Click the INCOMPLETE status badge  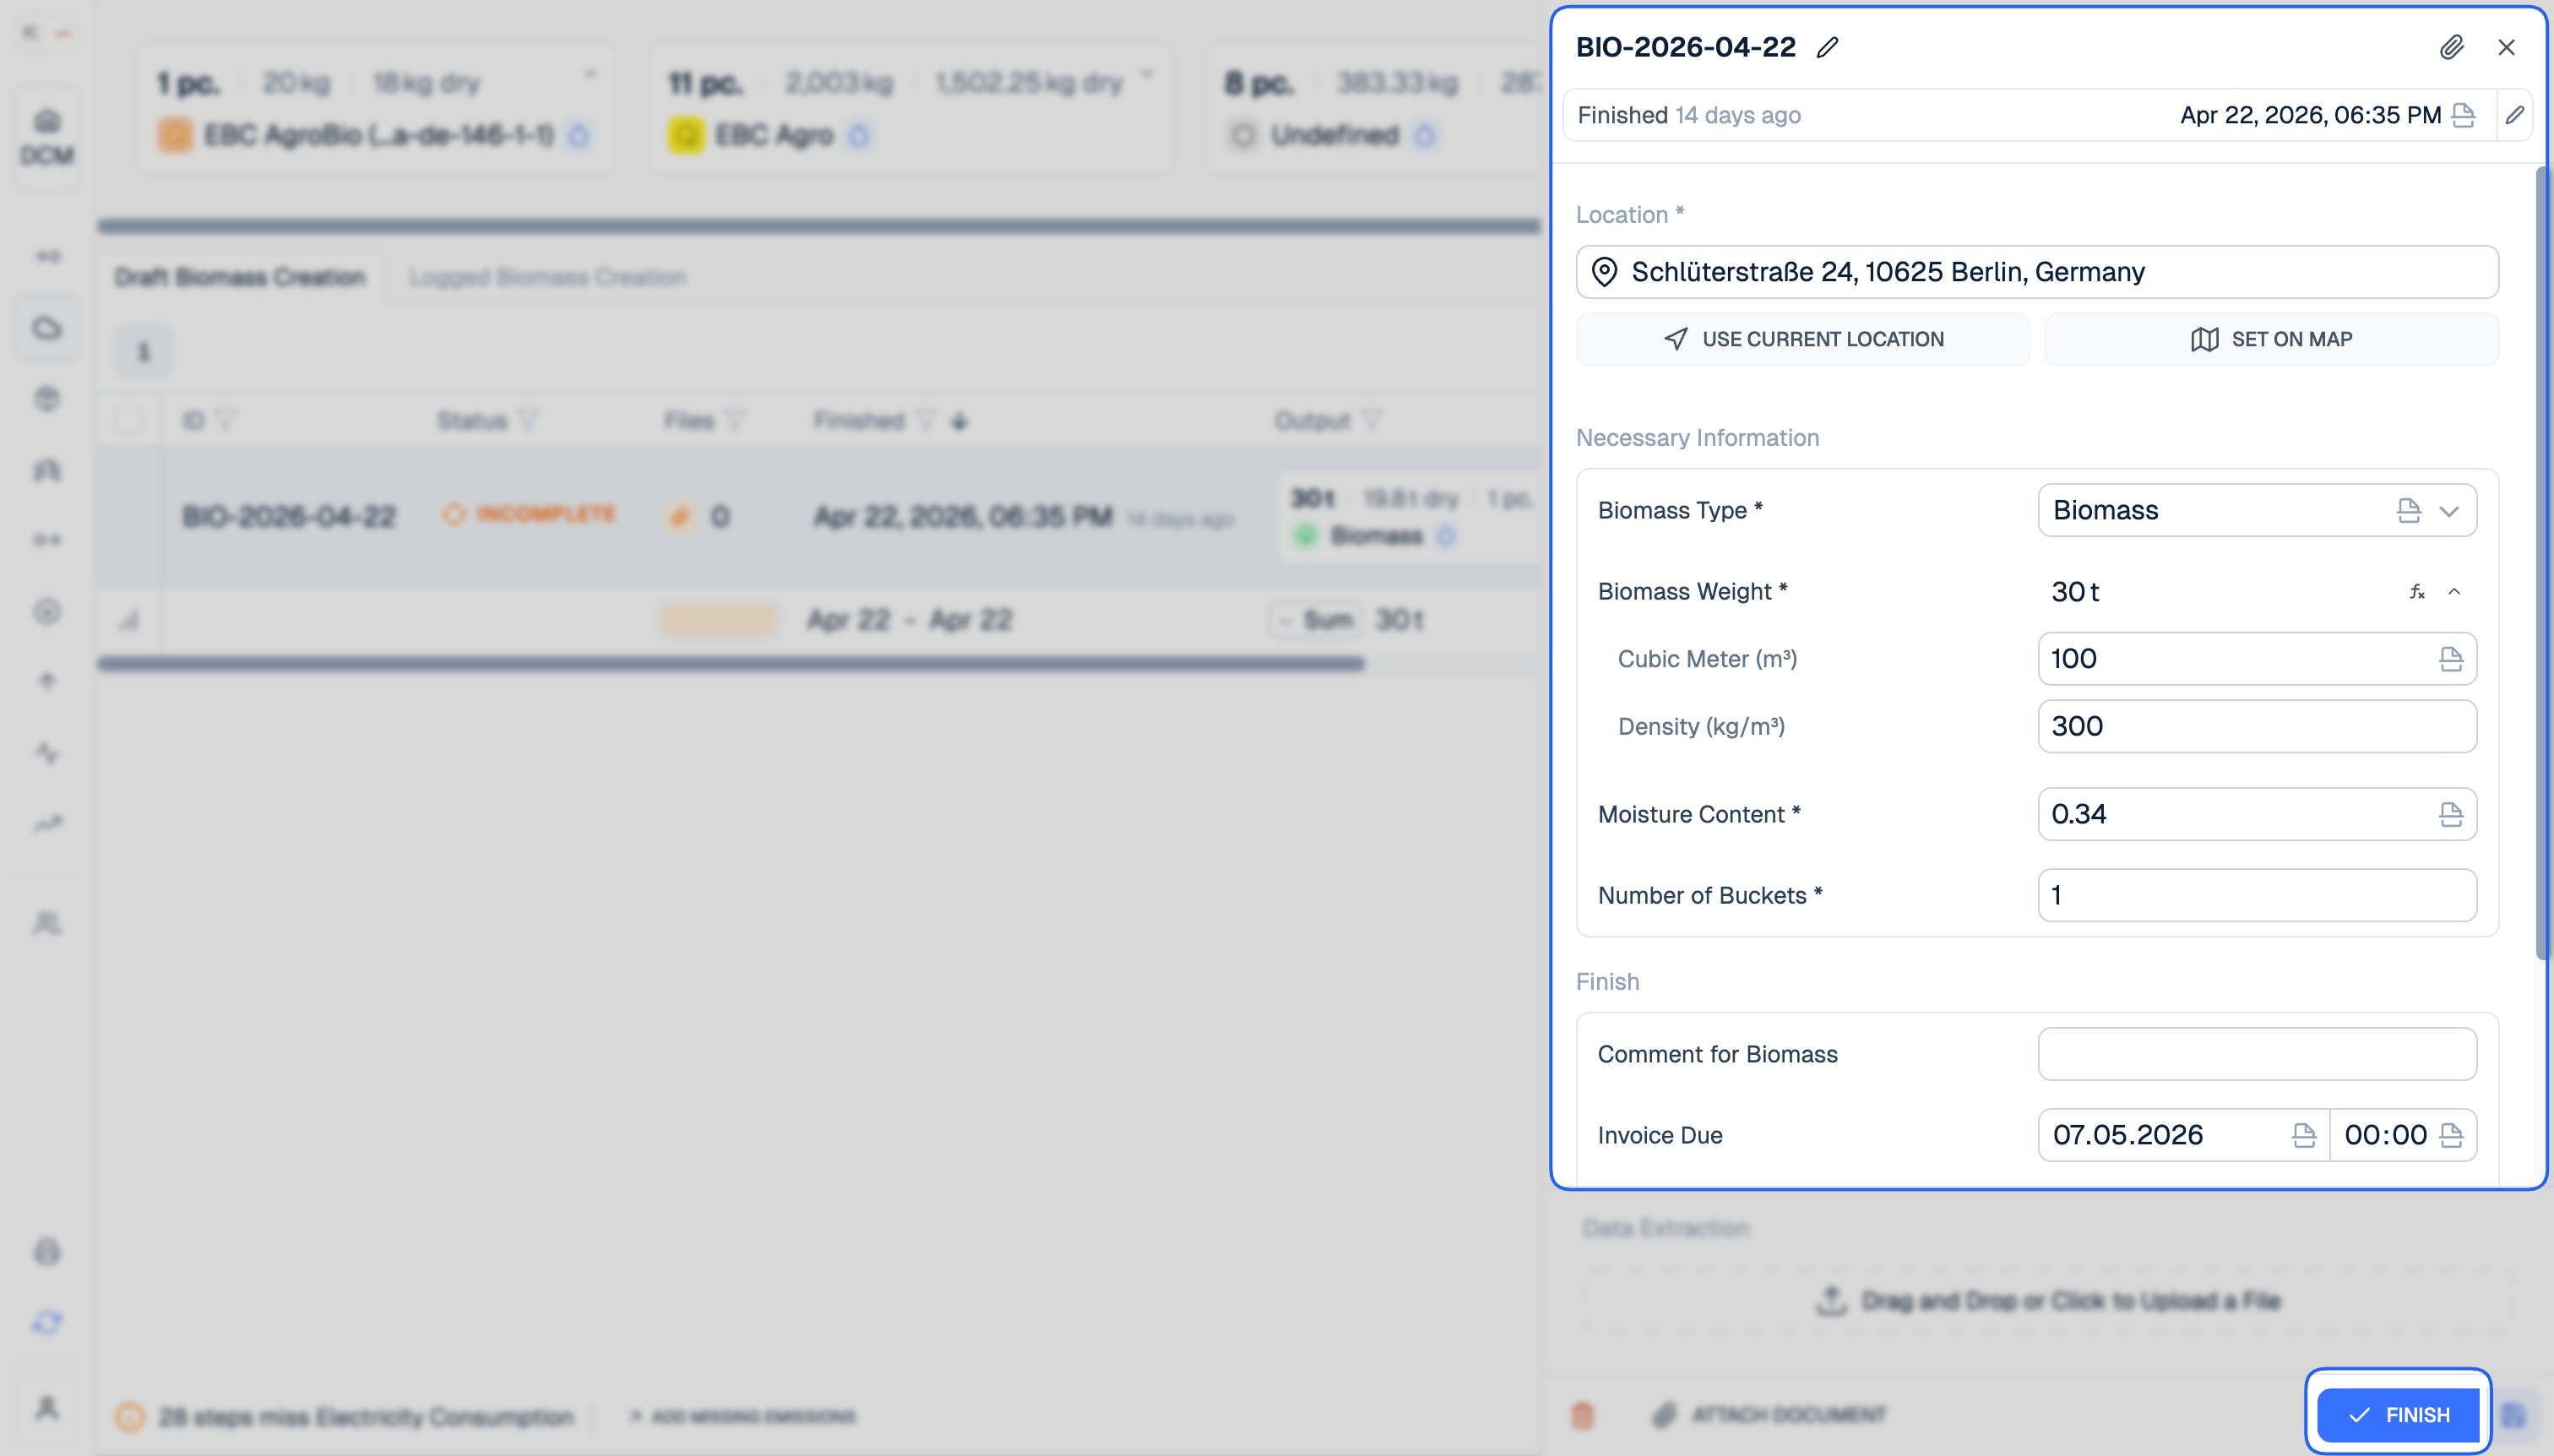coord(530,514)
